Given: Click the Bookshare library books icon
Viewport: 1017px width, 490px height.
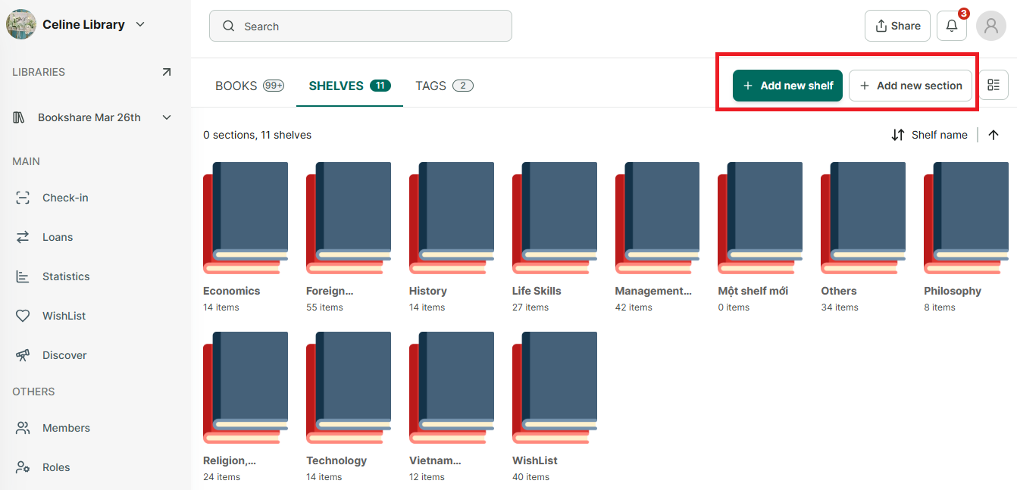Looking at the screenshot, I should (x=20, y=117).
